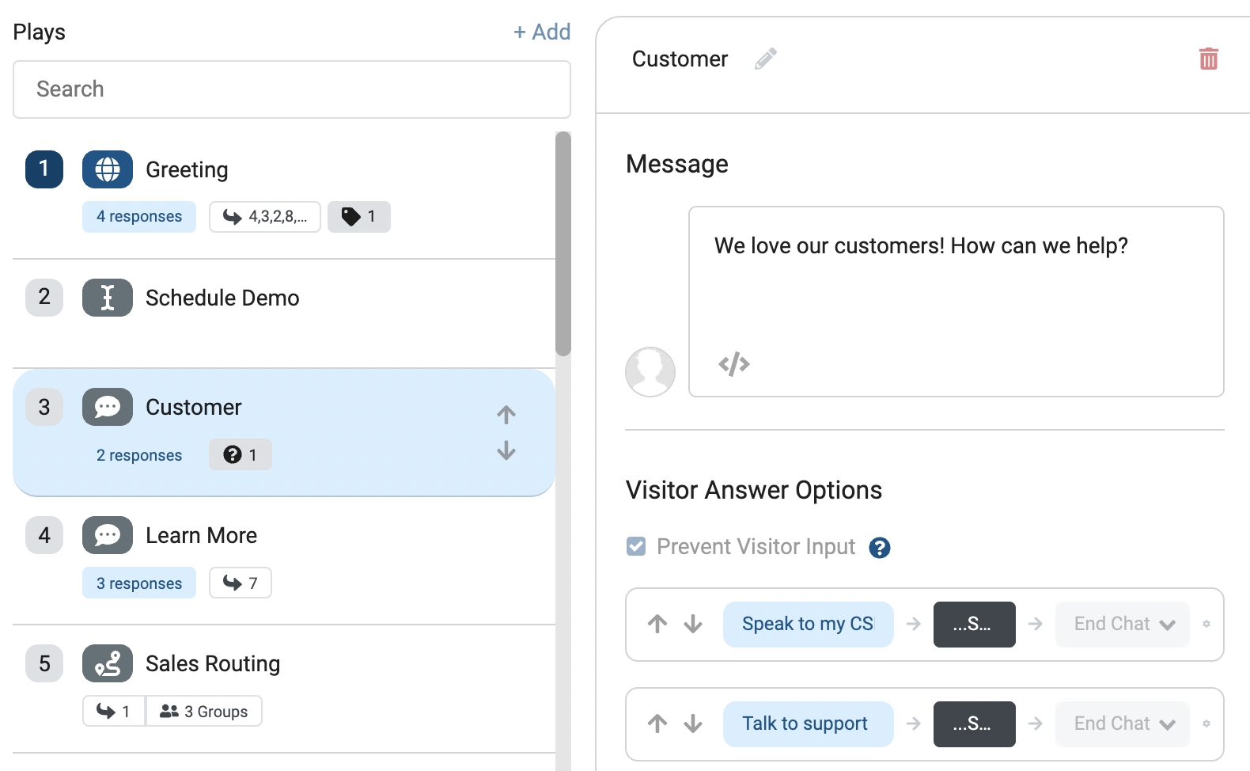
Task: Open Learn More's 3 responses link
Action: (x=139, y=583)
